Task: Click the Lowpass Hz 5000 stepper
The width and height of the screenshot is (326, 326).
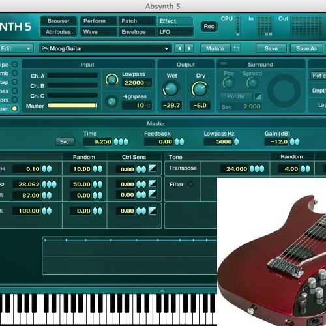Action: [236, 142]
